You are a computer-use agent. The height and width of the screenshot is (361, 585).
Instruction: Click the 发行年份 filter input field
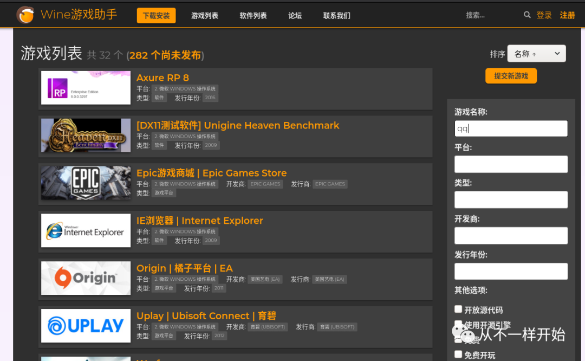[511, 272]
